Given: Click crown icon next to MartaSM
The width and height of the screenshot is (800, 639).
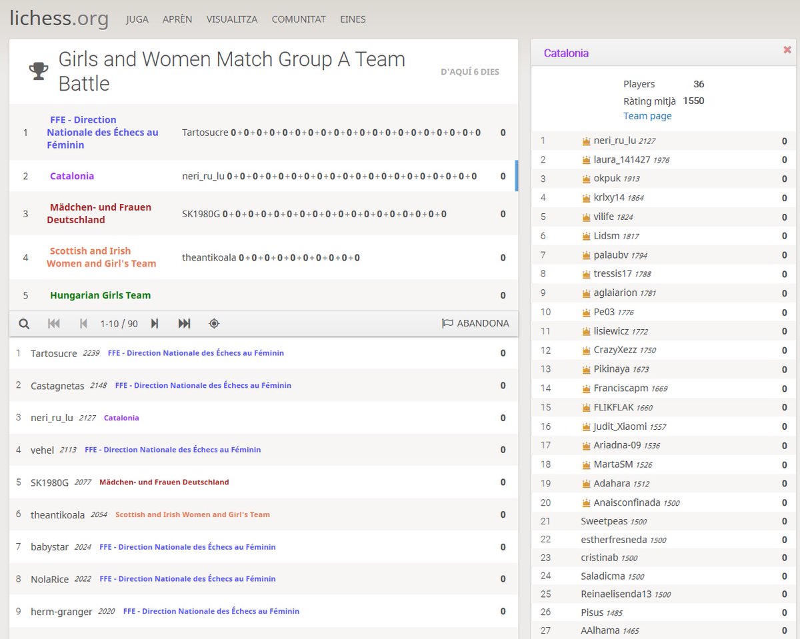Looking at the screenshot, I should [587, 464].
